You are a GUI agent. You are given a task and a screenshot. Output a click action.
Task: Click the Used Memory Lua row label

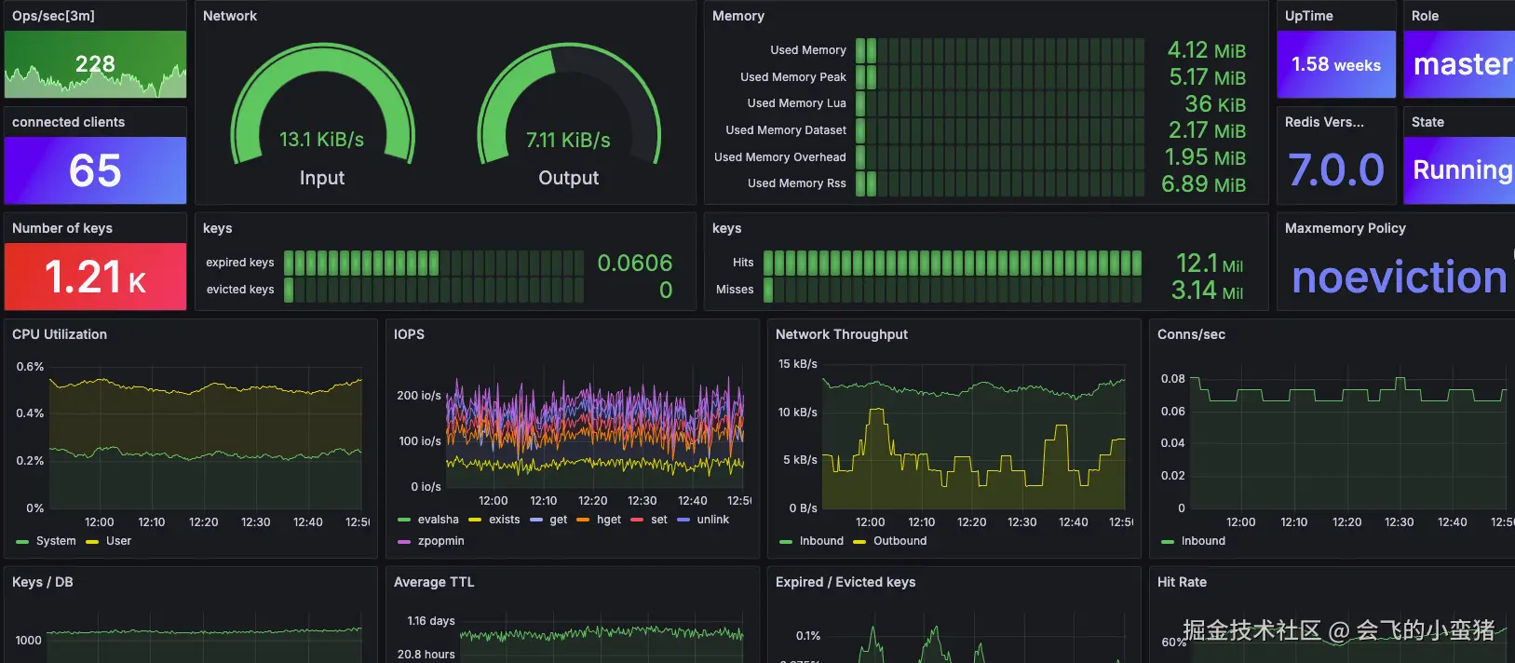pos(796,103)
